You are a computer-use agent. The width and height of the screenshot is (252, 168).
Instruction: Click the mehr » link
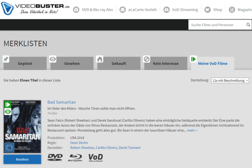coord(192,130)
